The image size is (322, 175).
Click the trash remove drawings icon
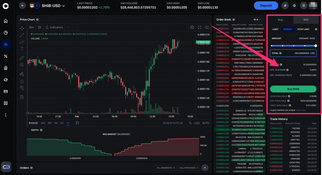[22, 97]
